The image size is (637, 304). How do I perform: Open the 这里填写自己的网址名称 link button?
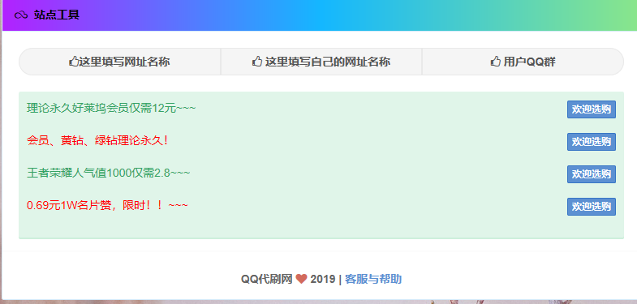(321, 62)
